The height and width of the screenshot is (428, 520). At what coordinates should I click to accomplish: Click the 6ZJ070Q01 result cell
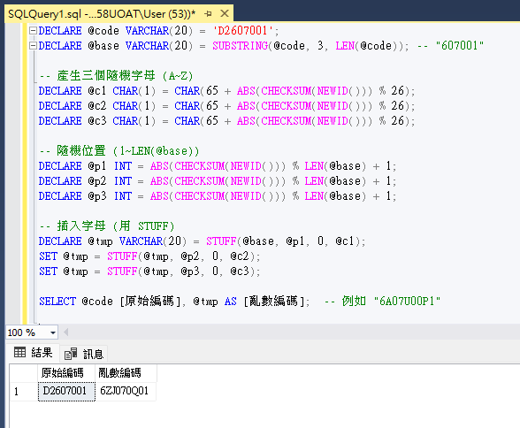(126, 391)
